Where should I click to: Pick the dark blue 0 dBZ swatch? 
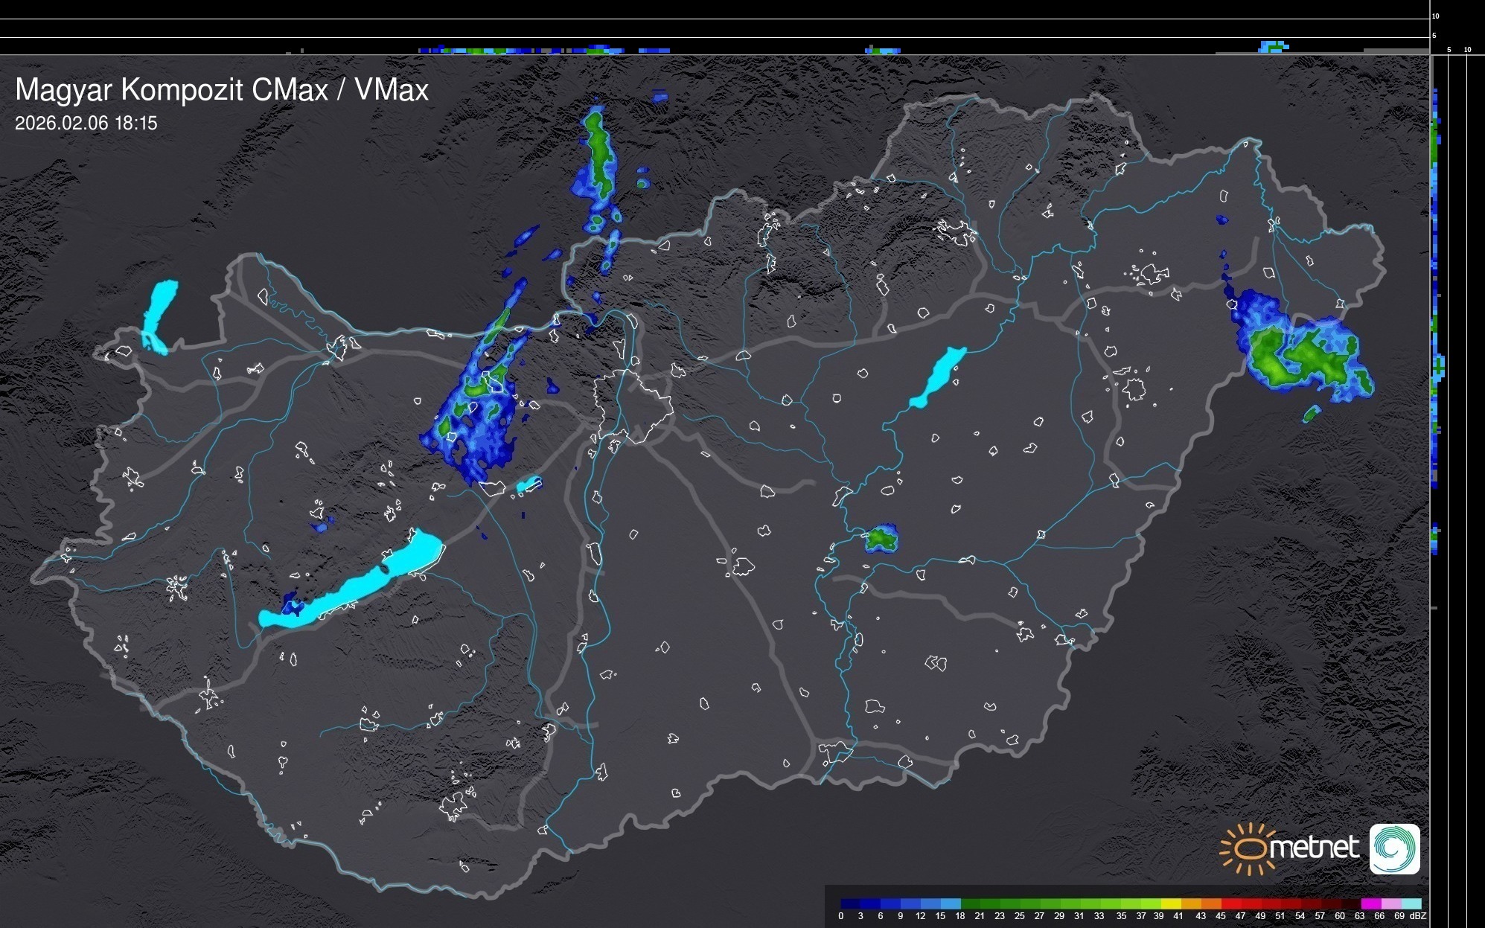[849, 903]
